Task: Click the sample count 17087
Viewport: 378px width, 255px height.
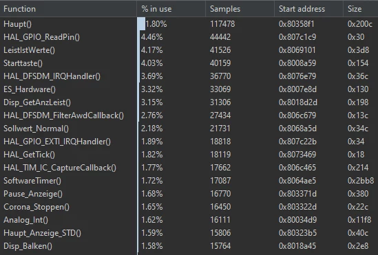Action: click(x=220, y=181)
